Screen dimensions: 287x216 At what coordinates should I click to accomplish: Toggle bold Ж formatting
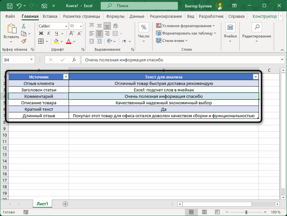pos(41,34)
